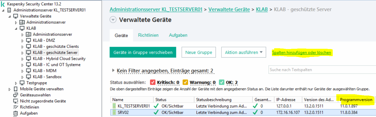Click the KLAB - DMZ monitor icon
Image resolution: width=376 pixels, height=117 pixels.
[29, 40]
